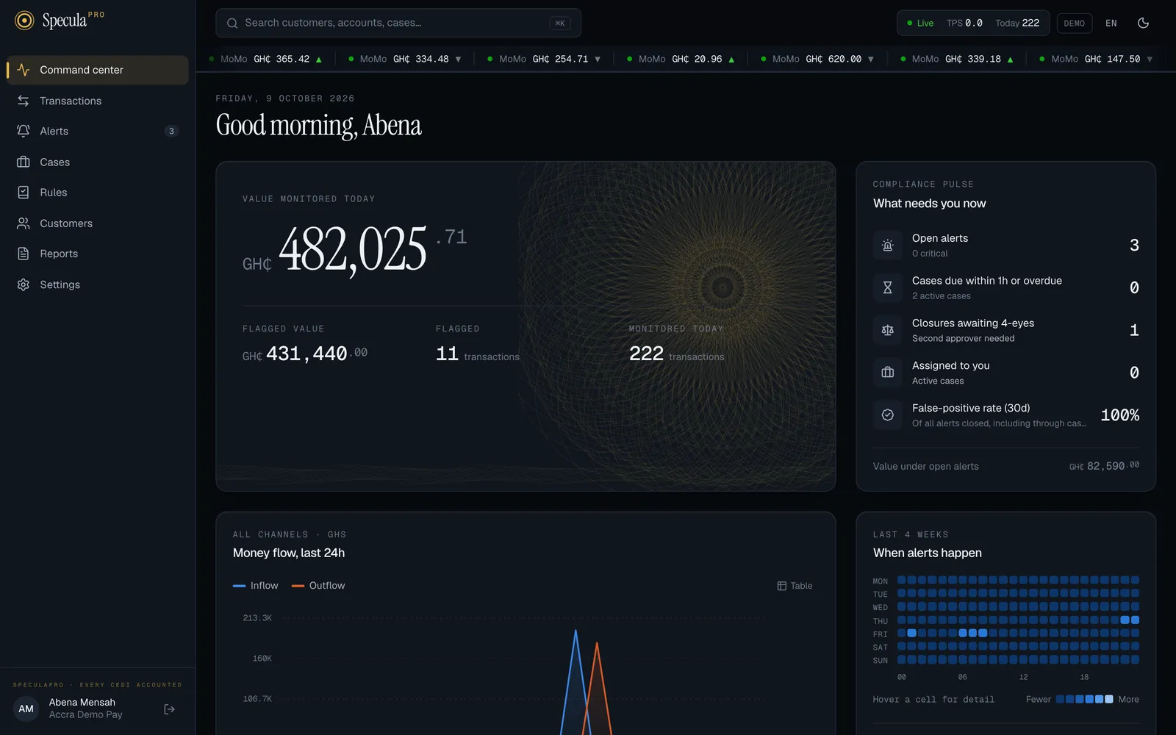Open Command center in sidebar
Image resolution: width=1176 pixels, height=735 pixels.
click(x=98, y=70)
